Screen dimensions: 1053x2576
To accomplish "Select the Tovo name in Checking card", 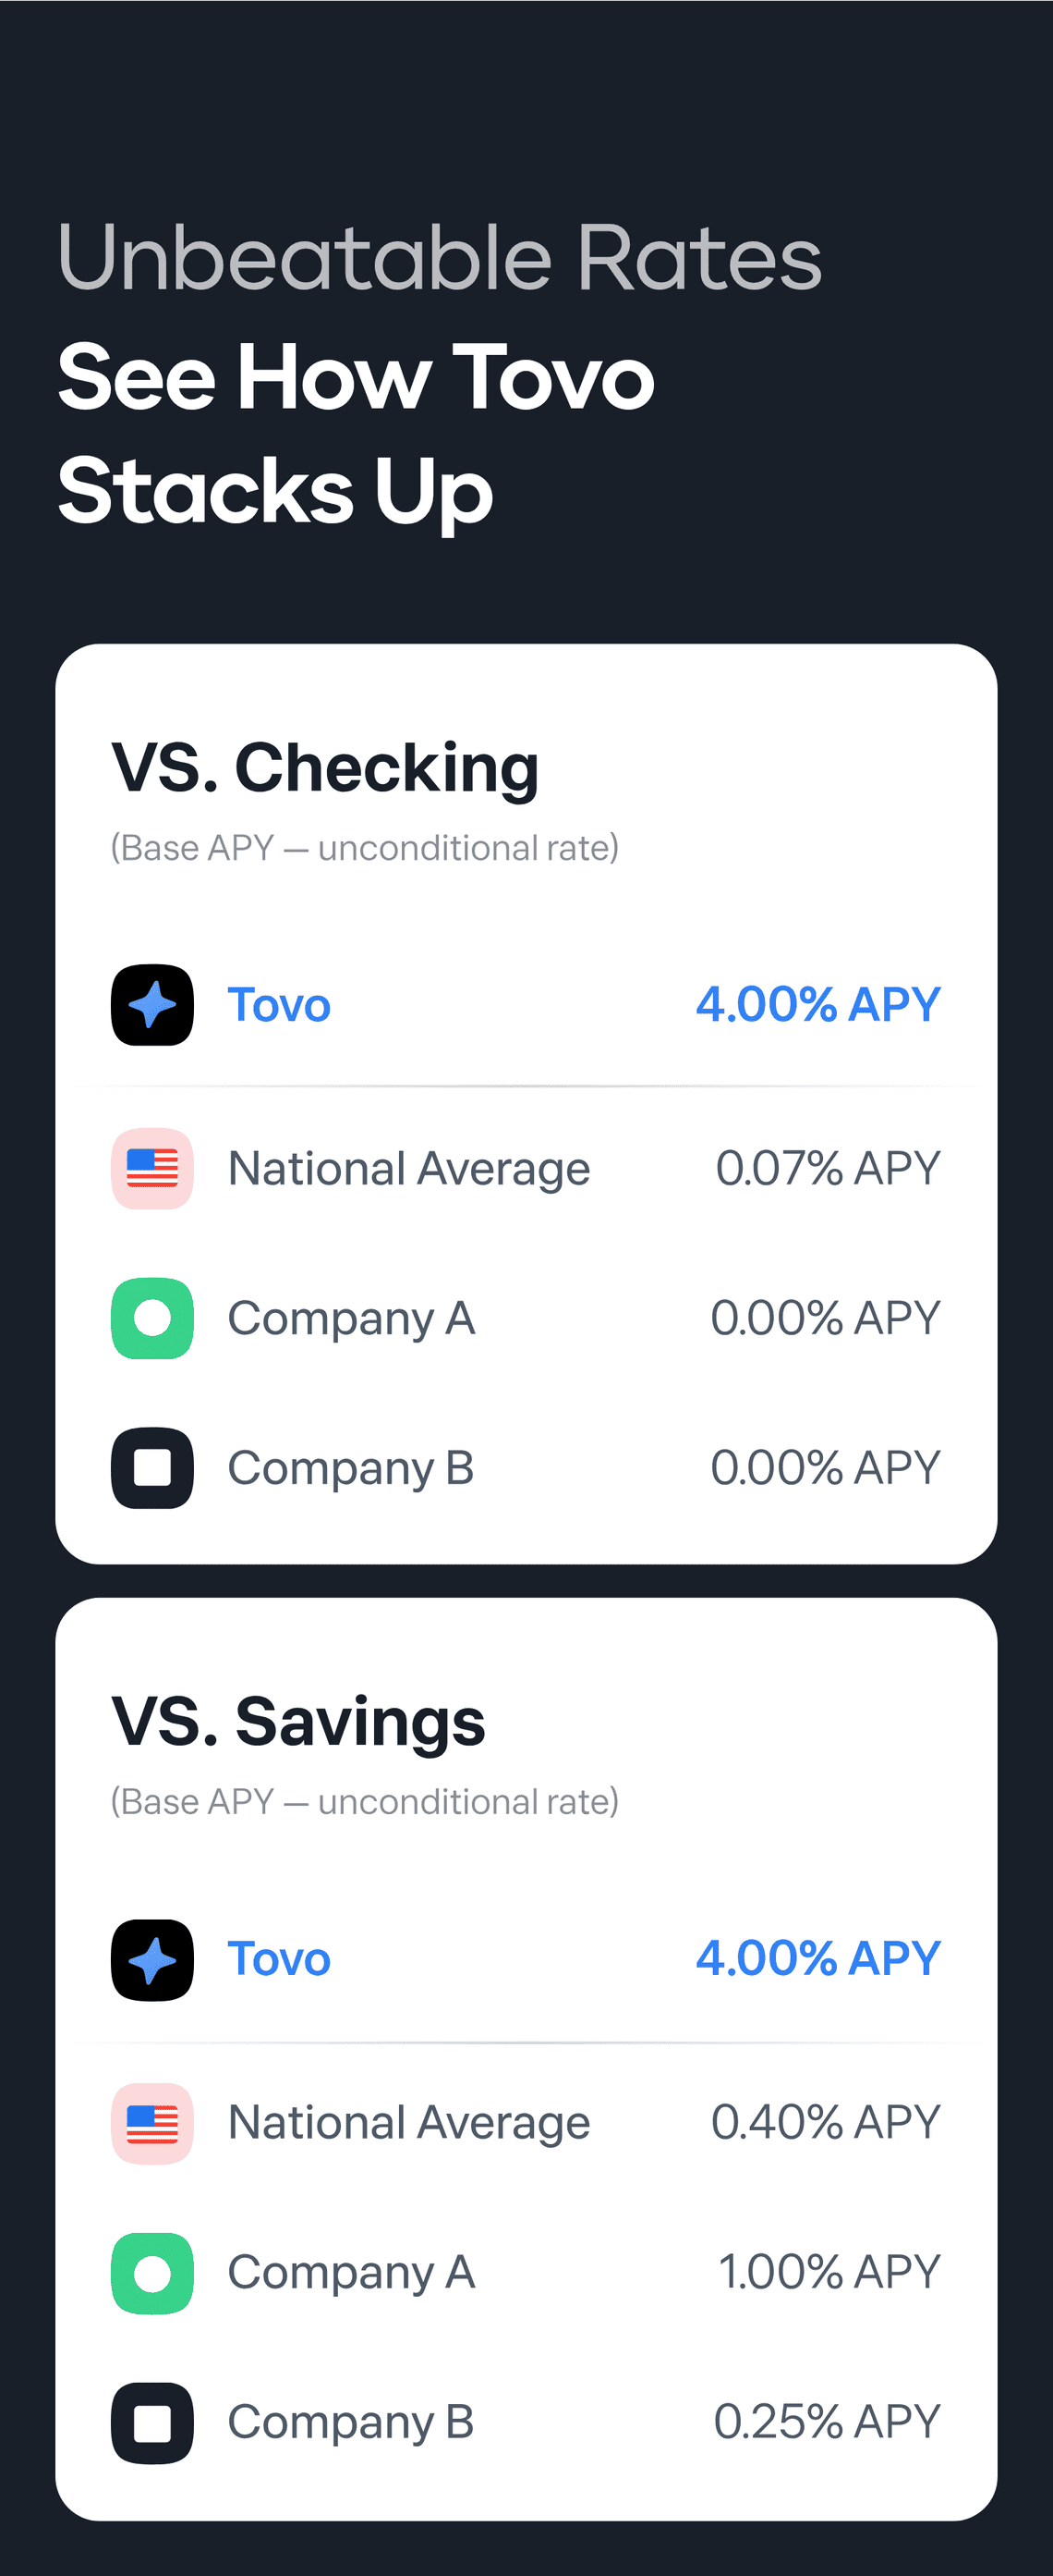I will point(279,1005).
